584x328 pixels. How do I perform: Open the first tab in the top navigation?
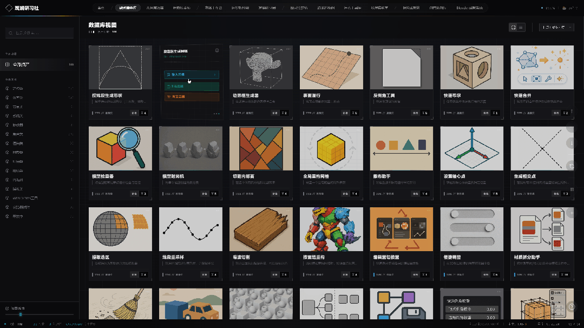[x=101, y=8]
